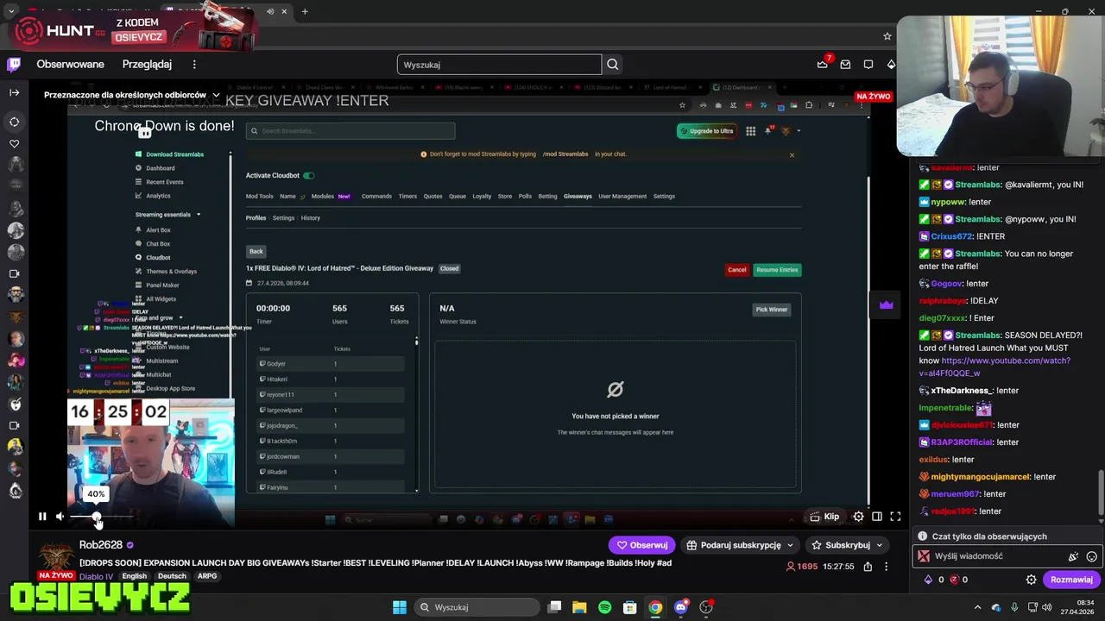Open the Rob2628 channel name link

tap(101, 545)
